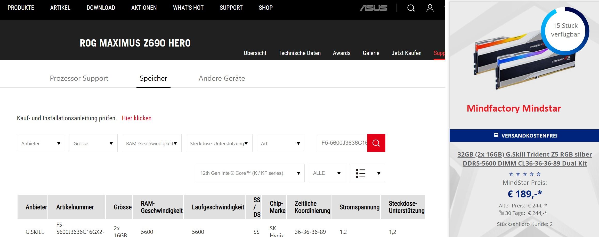
Task: Click the 1.2 voltage cell
Action: coord(343,232)
